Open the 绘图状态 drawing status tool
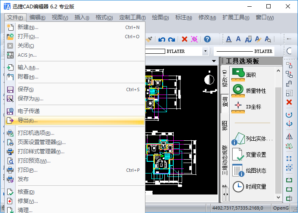298x213 pixels. pyautogui.click(x=250, y=171)
